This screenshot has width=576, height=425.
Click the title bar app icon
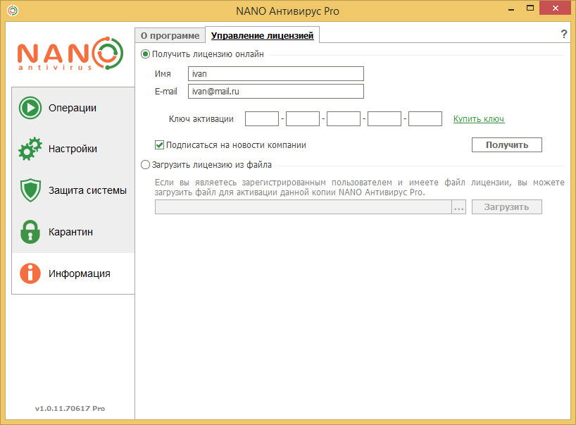(12, 11)
